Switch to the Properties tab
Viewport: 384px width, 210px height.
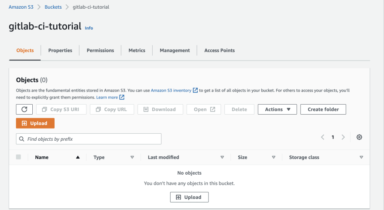pyautogui.click(x=60, y=51)
